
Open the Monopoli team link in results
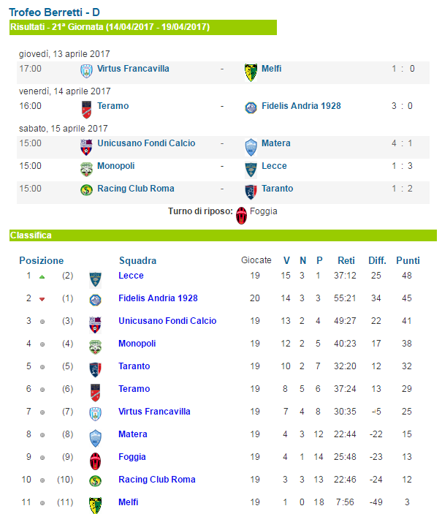coord(116,166)
